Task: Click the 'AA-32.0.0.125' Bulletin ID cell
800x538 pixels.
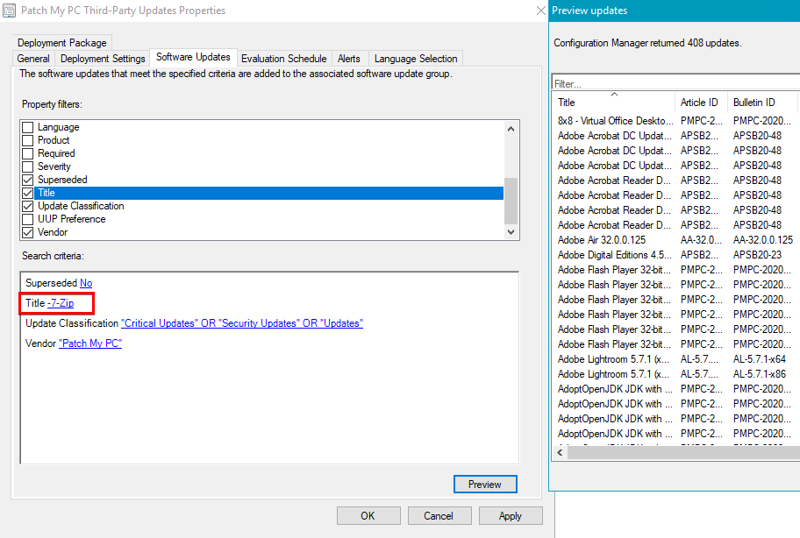Action: (x=763, y=240)
